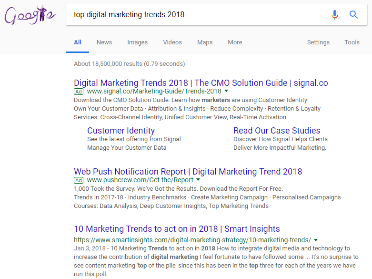Click 'Manage Your Customer Data' text
This screenshot has height=279, width=372.
pos(127,148)
